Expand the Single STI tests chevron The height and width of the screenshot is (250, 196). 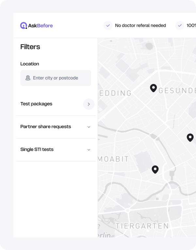pos(89,150)
